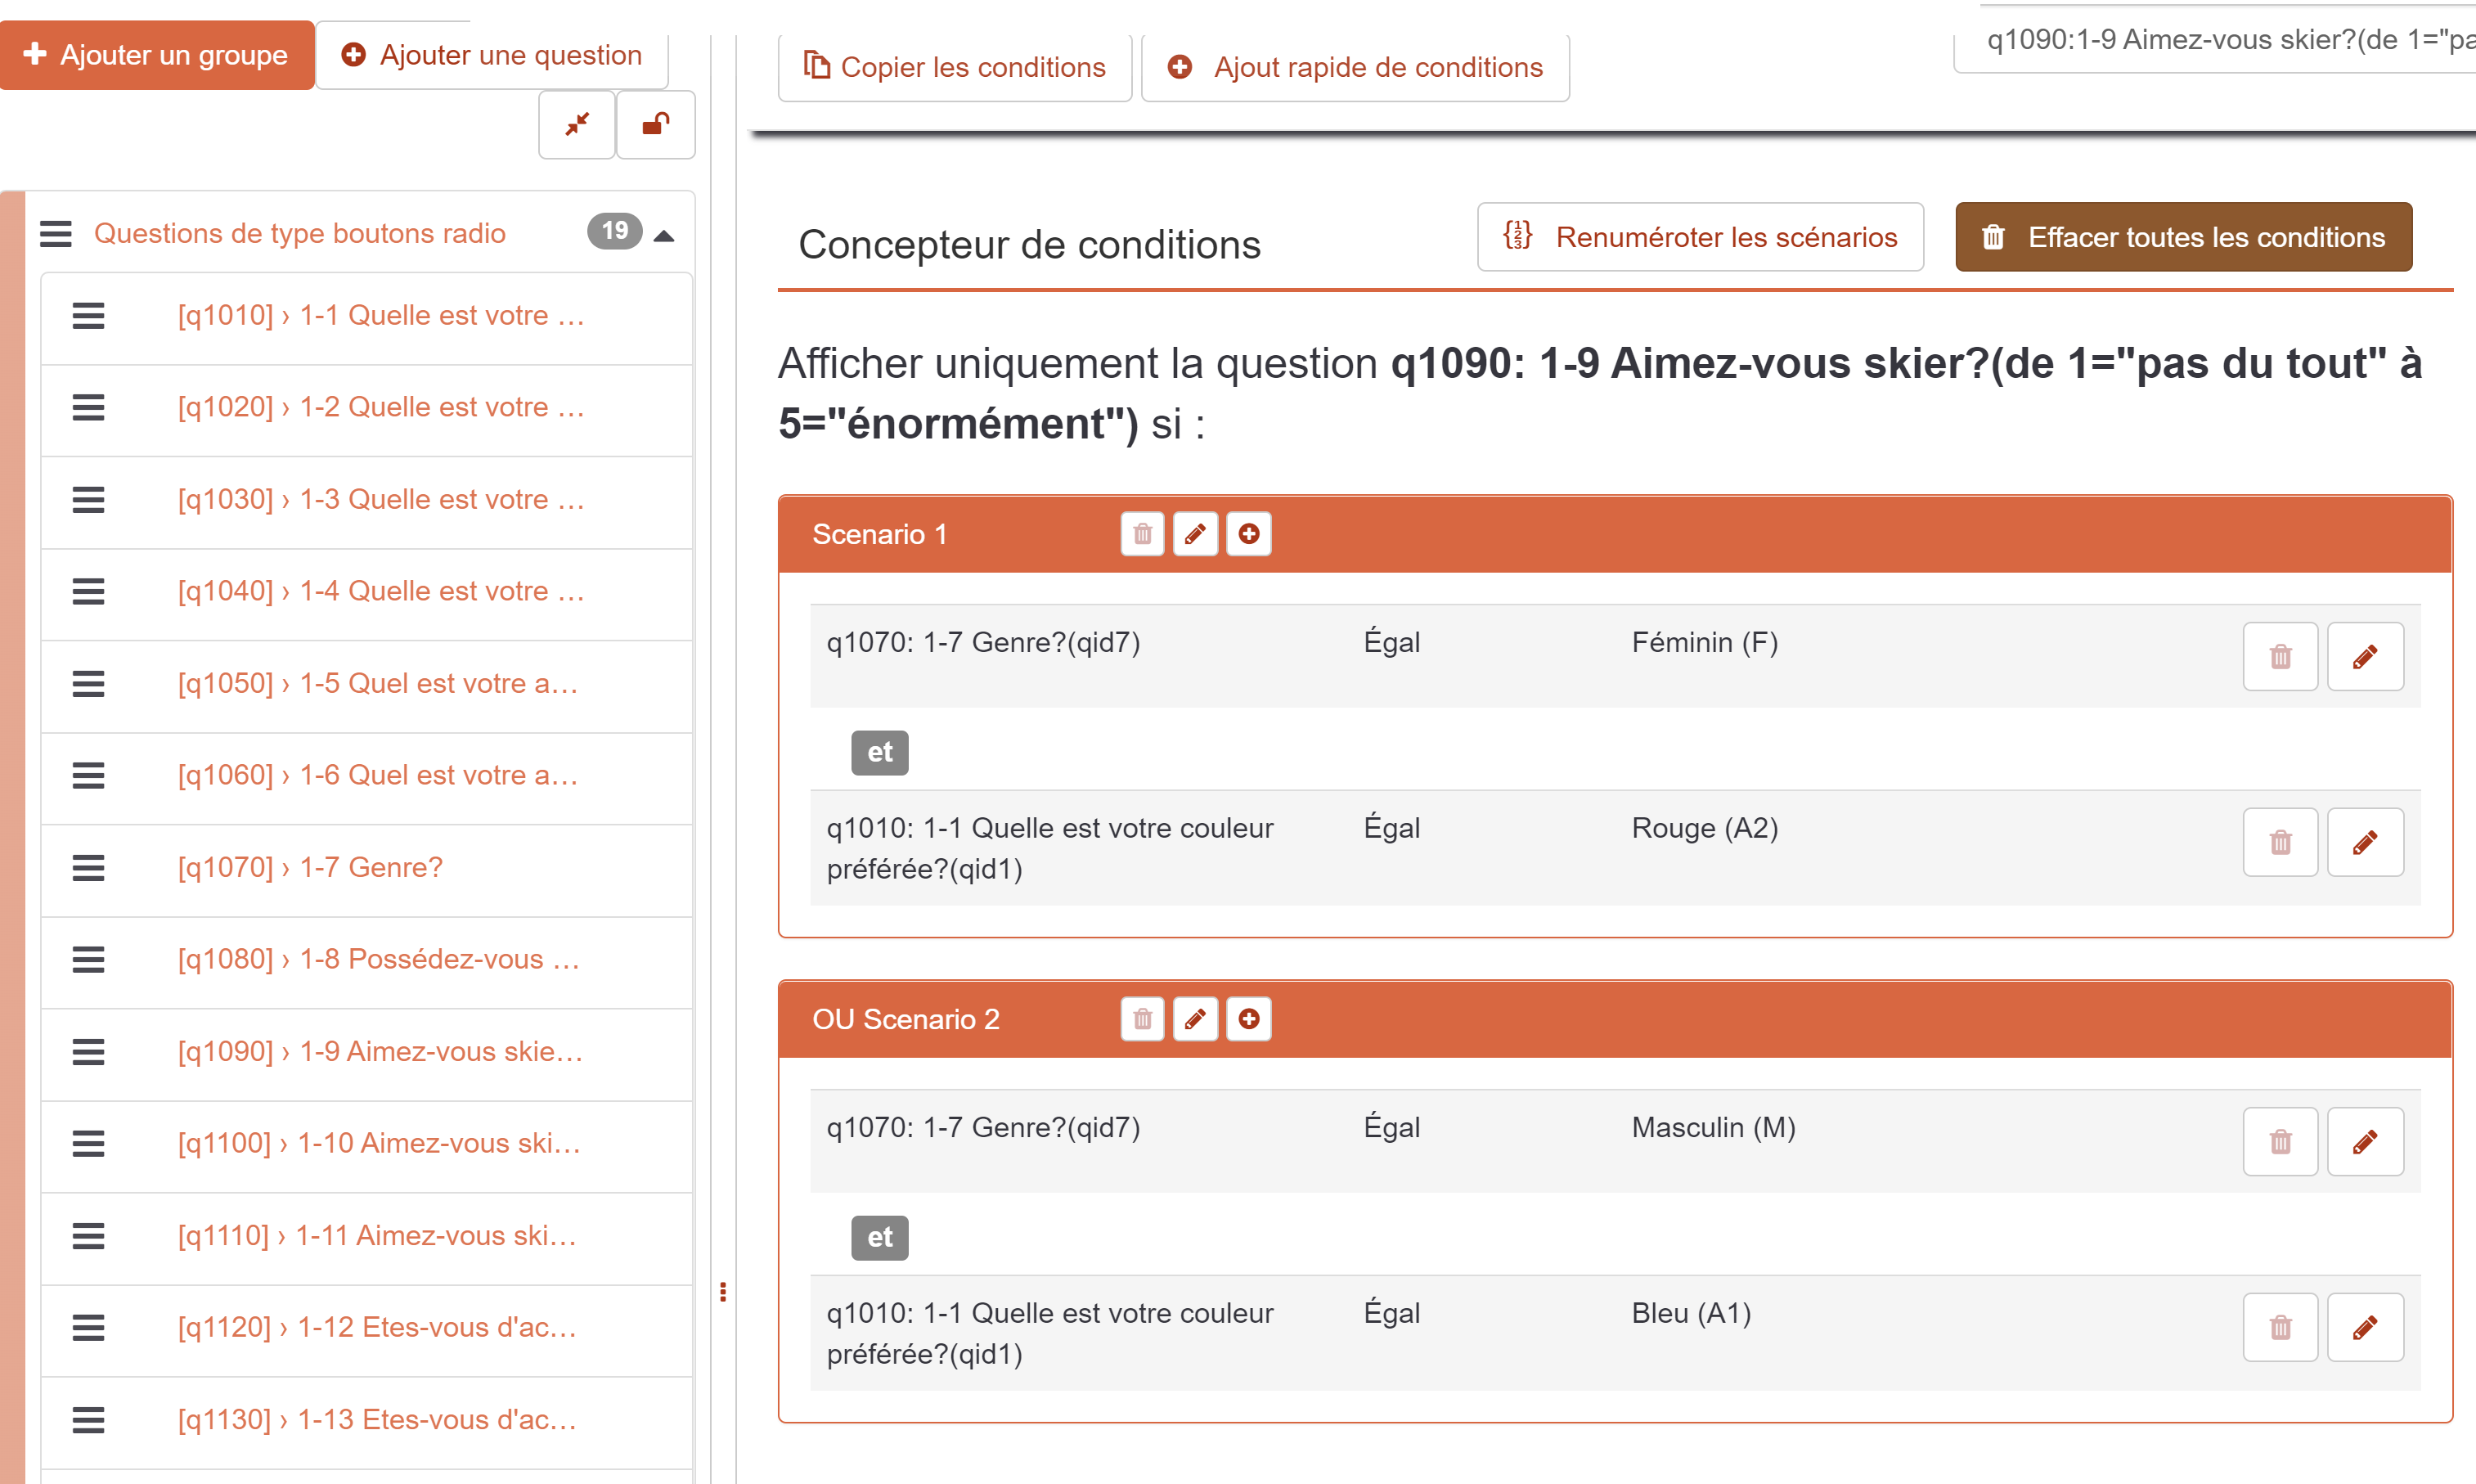The width and height of the screenshot is (2476, 1484).
Task: Open question q1010 in the sidebar
Action: tap(380, 315)
